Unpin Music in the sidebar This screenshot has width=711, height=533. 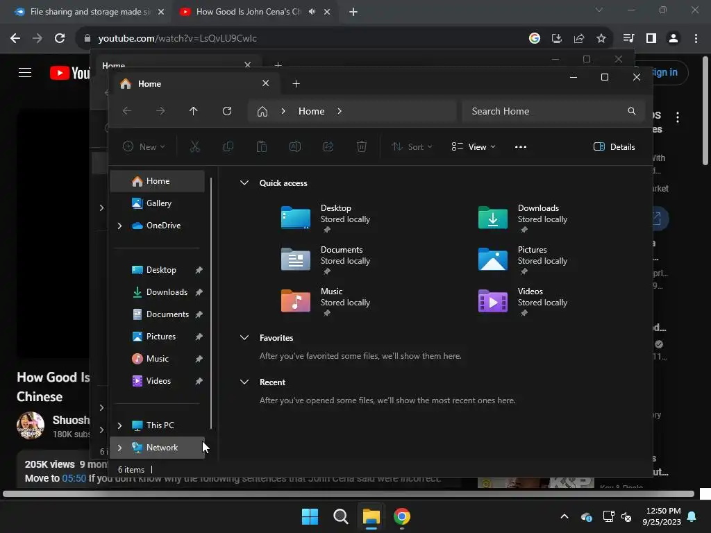[x=199, y=359]
